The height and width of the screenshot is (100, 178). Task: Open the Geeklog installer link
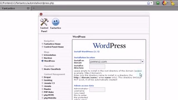tap(48, 80)
